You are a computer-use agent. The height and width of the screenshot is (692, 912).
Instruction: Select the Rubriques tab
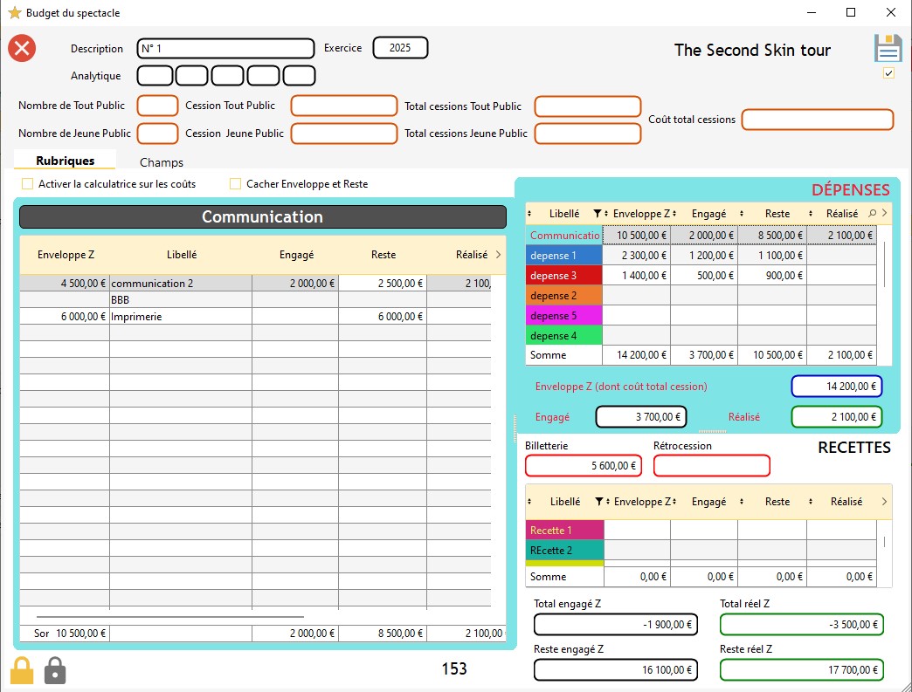click(x=66, y=161)
